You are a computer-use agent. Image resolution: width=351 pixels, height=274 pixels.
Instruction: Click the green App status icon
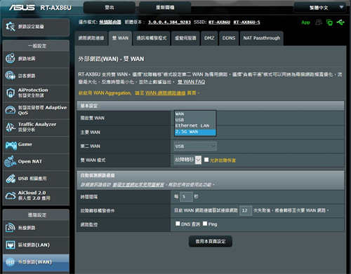point(305,22)
